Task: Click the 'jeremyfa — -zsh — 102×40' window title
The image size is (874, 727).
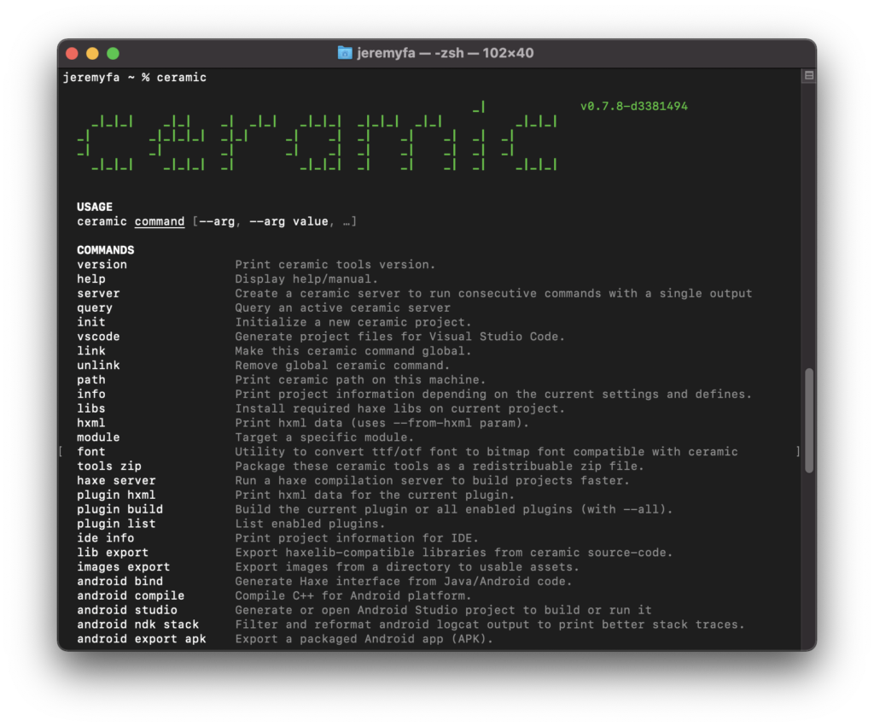Action: [445, 53]
